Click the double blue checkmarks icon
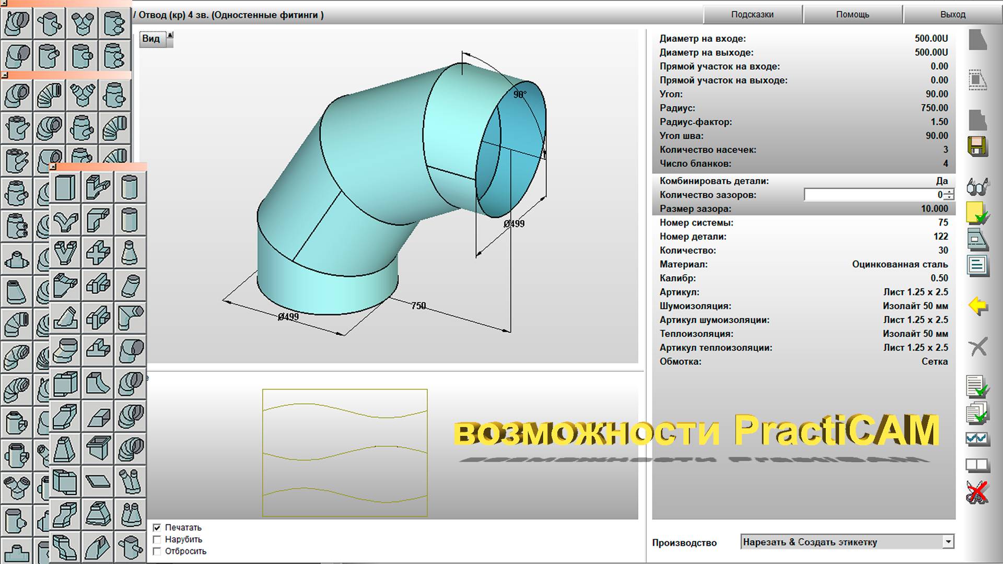Screen dimensions: 1003x564 (x=977, y=439)
